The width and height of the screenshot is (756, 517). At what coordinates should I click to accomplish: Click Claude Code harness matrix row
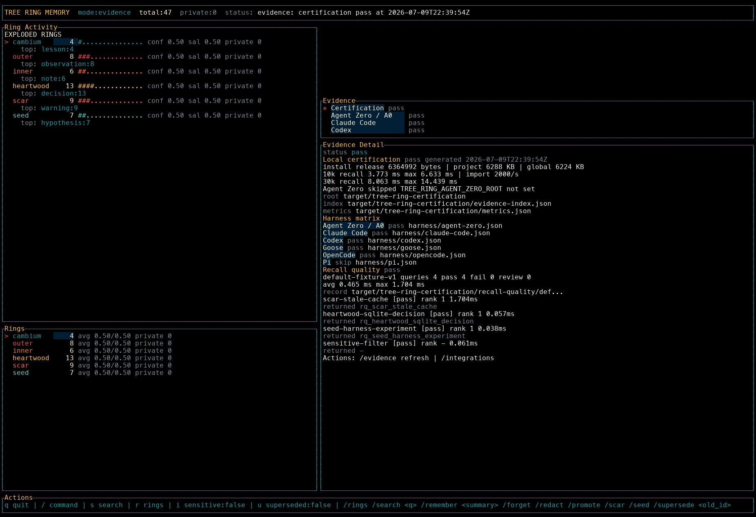[407, 233]
